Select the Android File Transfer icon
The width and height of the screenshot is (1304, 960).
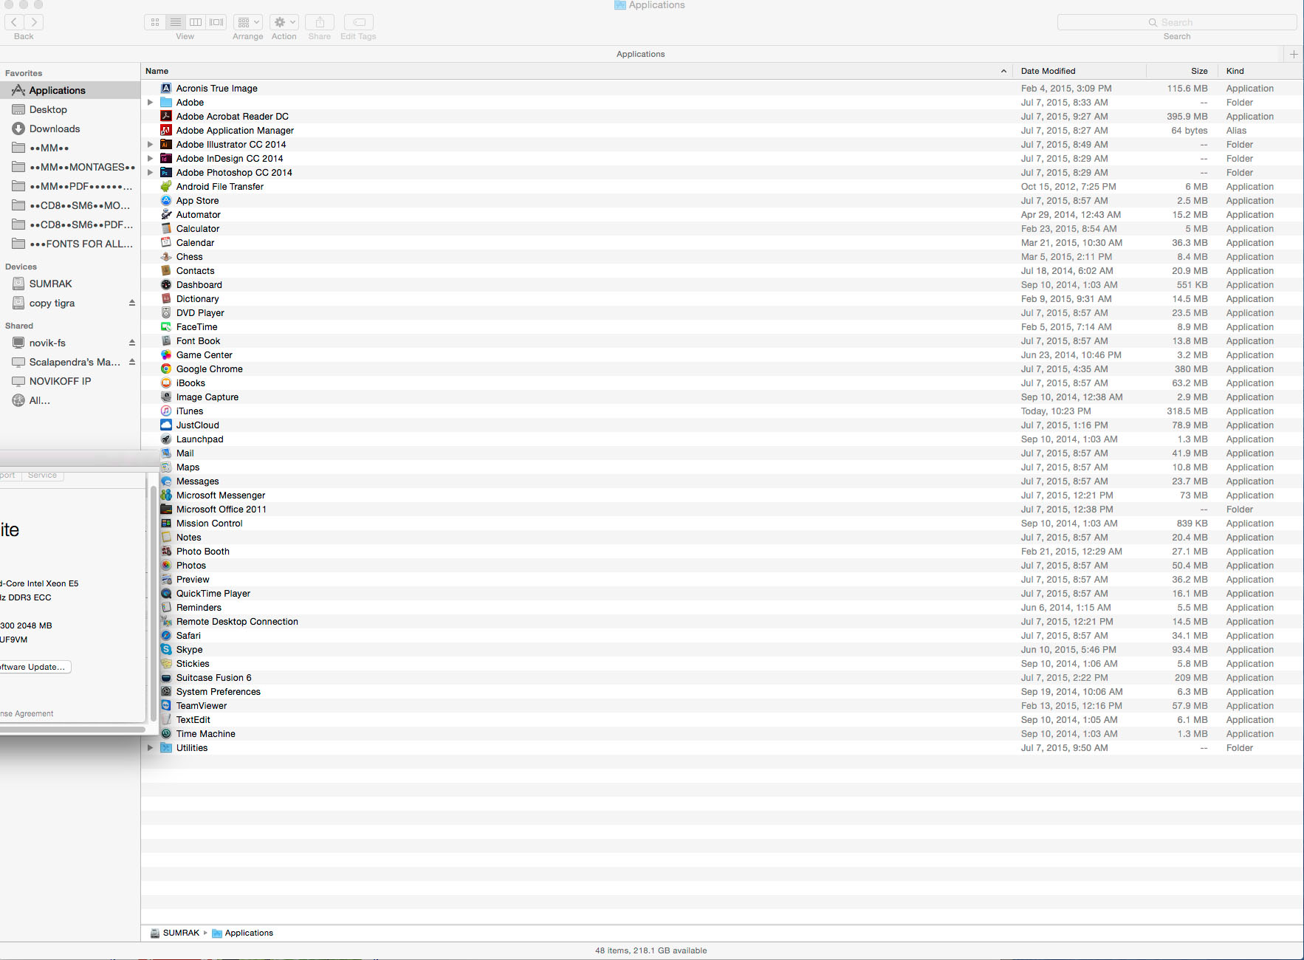pyautogui.click(x=166, y=186)
